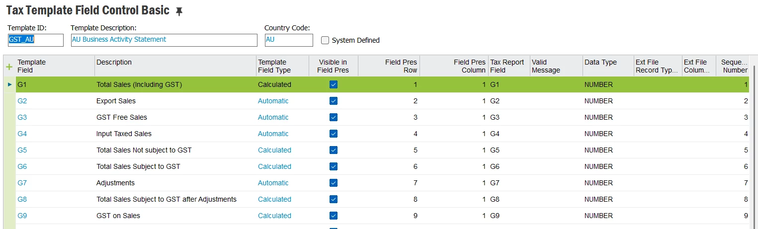Image resolution: width=758 pixels, height=229 pixels.
Task: Sort by the Description column header
Action: click(114, 62)
